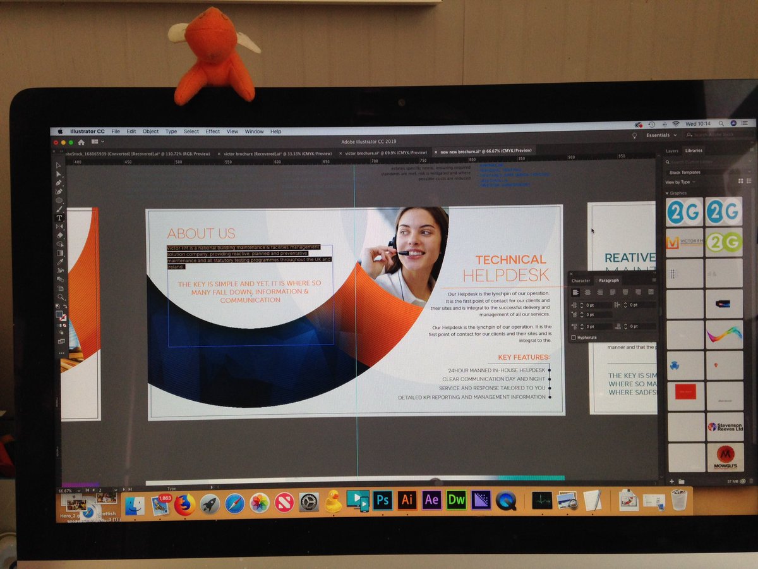
Task: Switch to the Character panel tab
Action: [581, 281]
